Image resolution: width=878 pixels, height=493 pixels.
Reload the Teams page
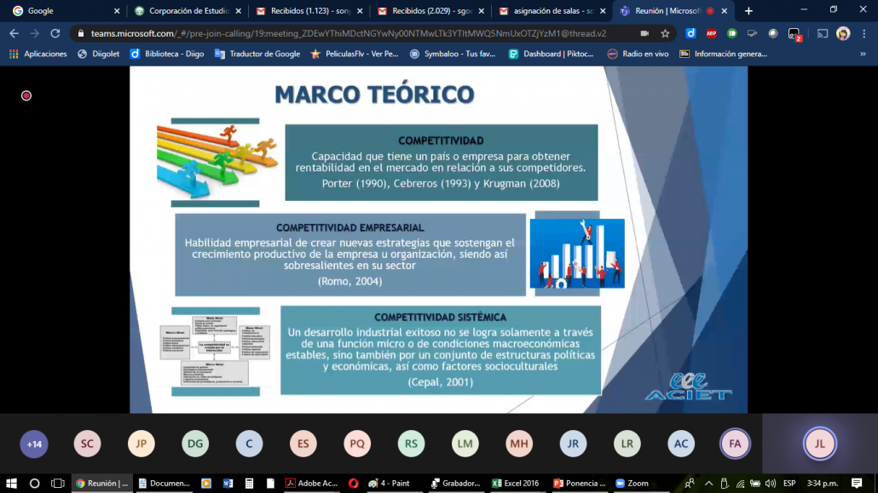55,33
